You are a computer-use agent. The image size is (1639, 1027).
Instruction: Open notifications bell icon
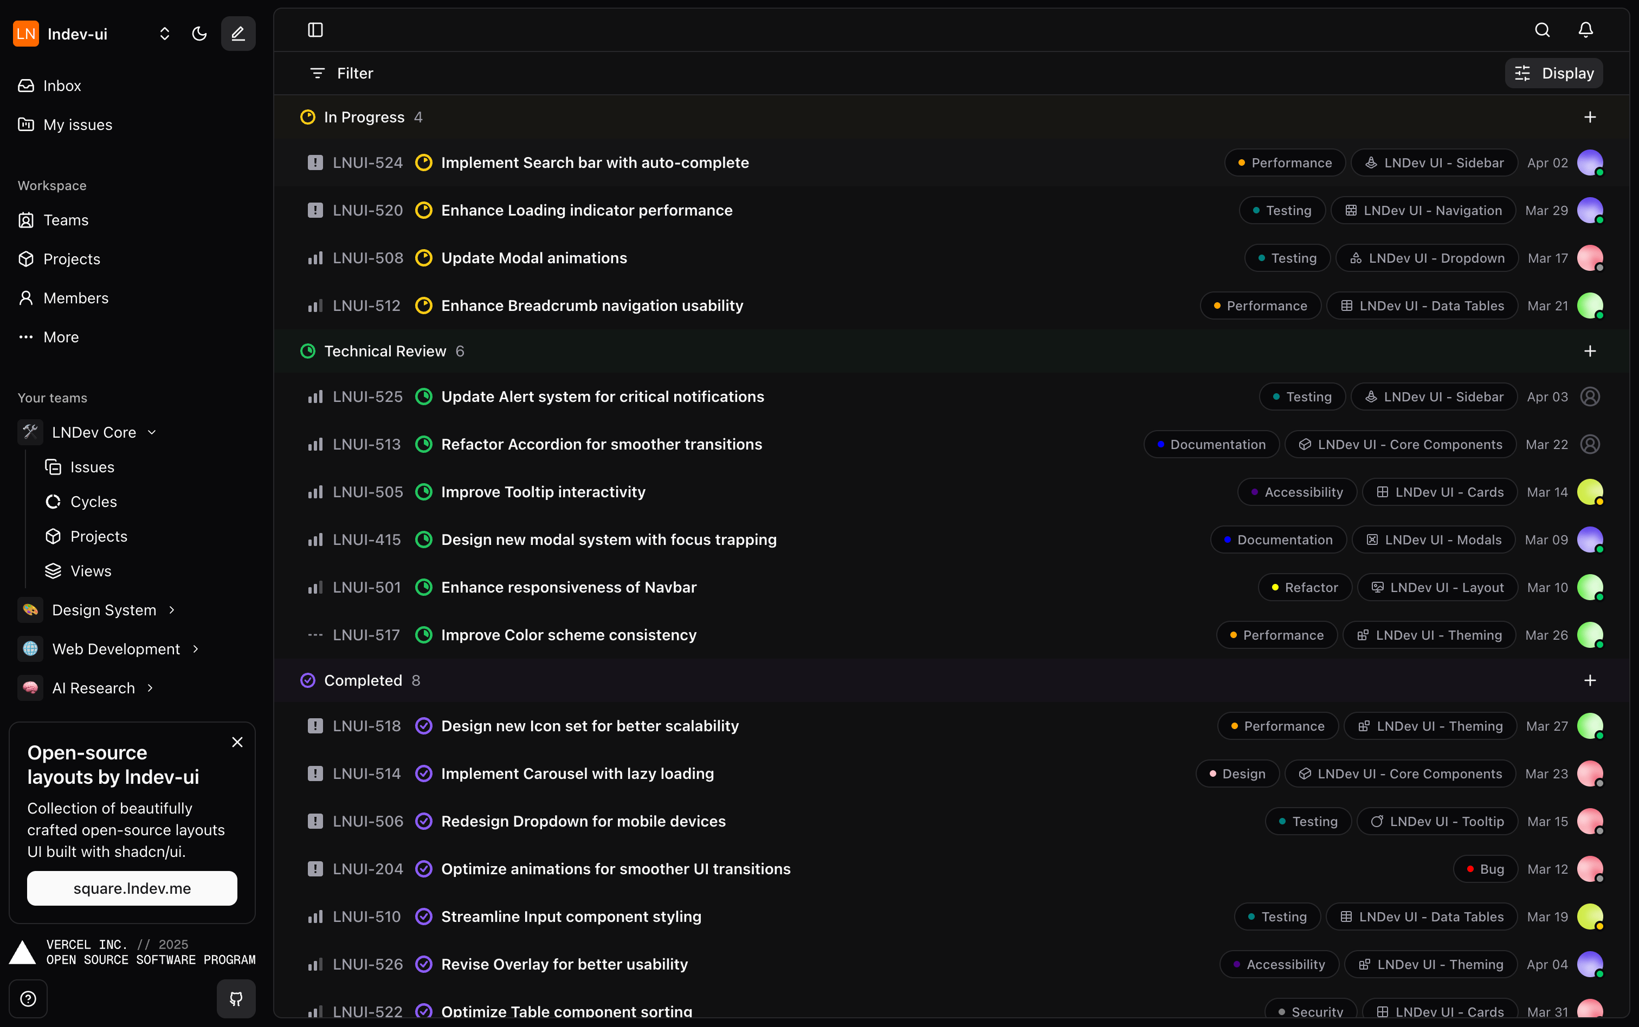[1585, 30]
